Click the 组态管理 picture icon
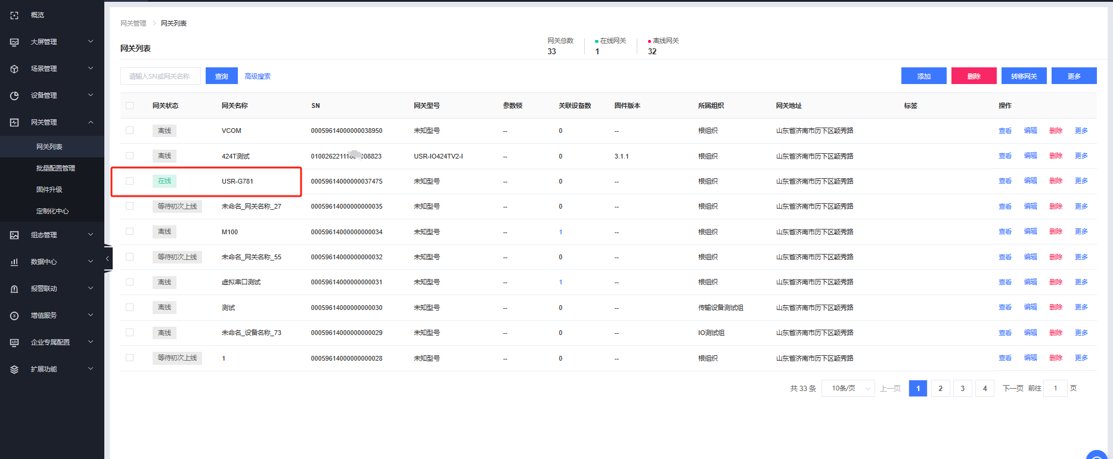 pos(14,235)
